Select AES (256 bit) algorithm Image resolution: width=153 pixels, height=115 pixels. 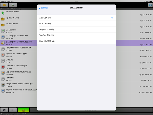(x=76, y=18)
